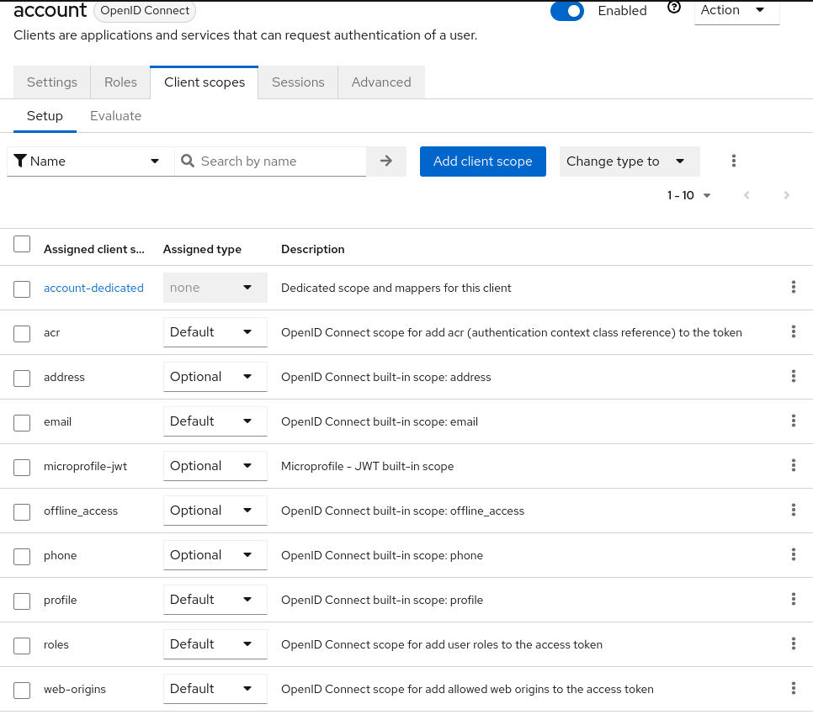Disable the account client with the Enabled toggle

[x=566, y=11]
